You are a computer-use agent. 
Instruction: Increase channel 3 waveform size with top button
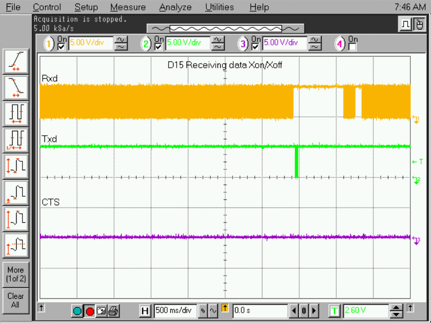(315, 40)
